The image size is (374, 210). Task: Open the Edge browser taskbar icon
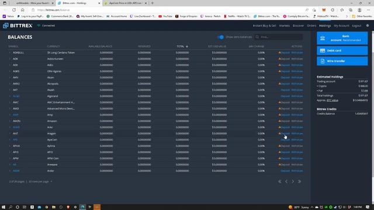click(x=82, y=207)
